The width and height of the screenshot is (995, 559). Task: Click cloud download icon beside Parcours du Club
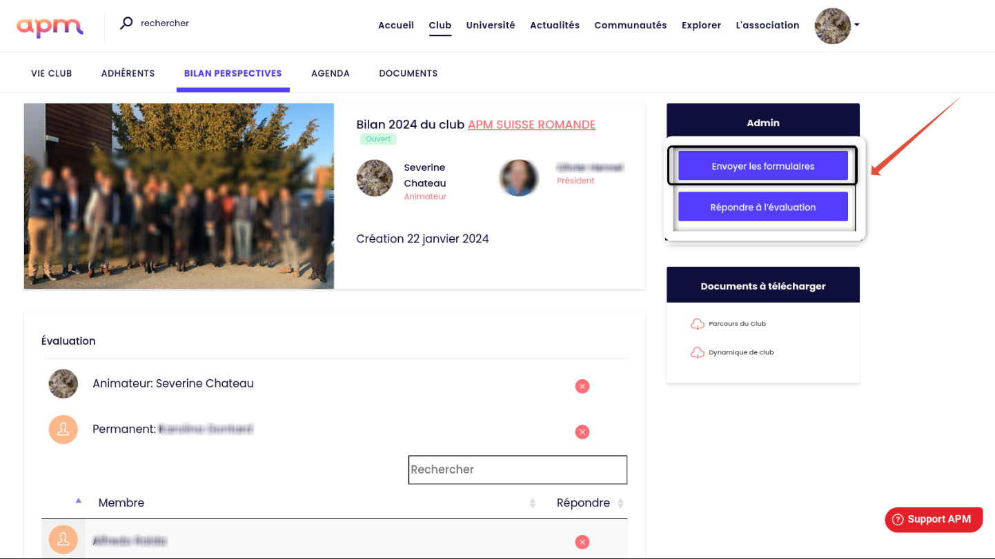[x=698, y=324]
